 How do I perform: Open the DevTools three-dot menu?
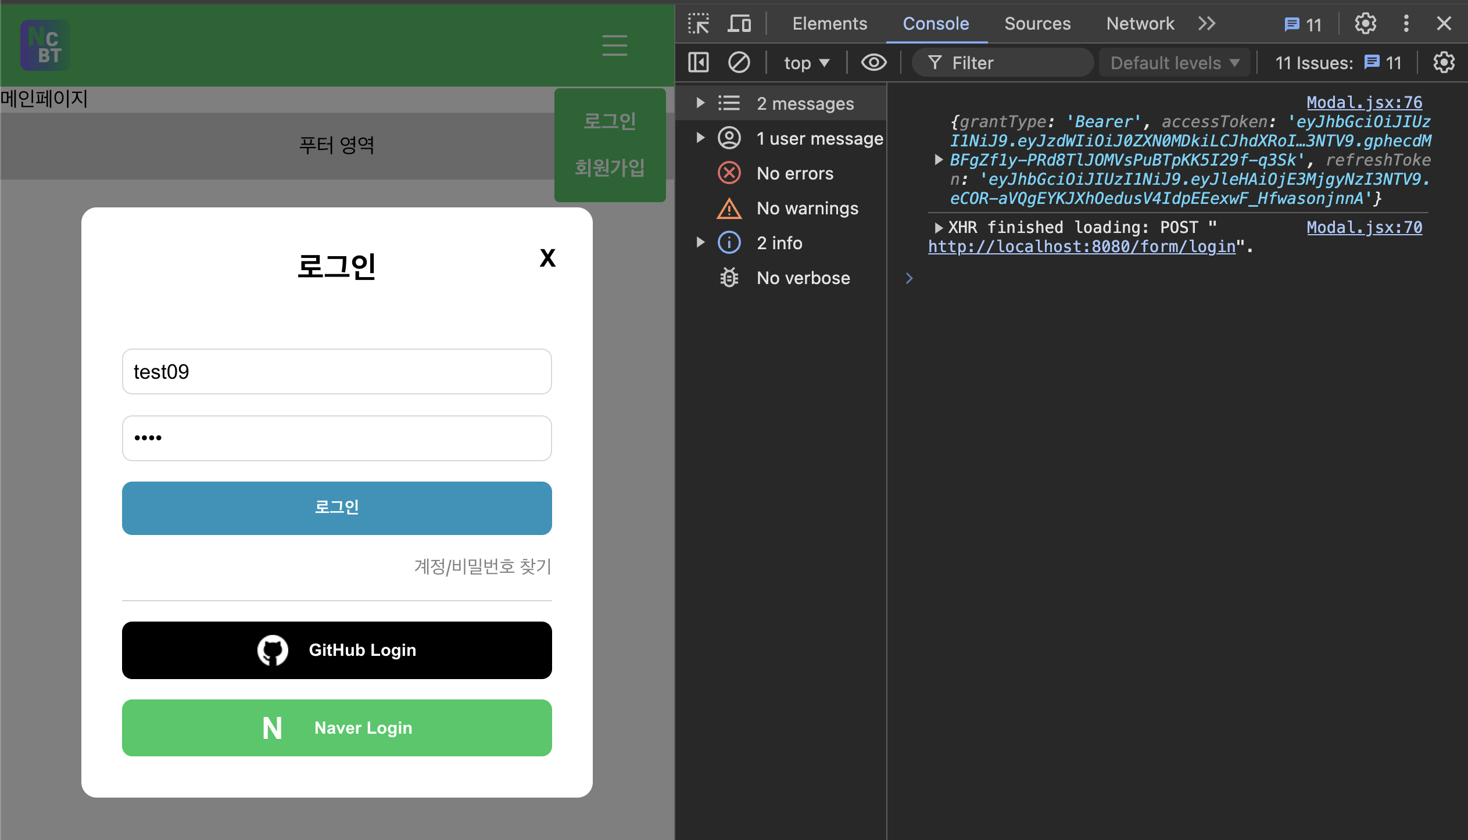click(1406, 24)
